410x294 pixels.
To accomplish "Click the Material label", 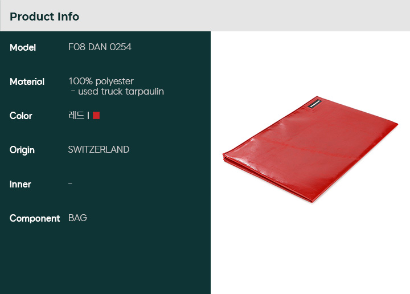I will 27,81.
